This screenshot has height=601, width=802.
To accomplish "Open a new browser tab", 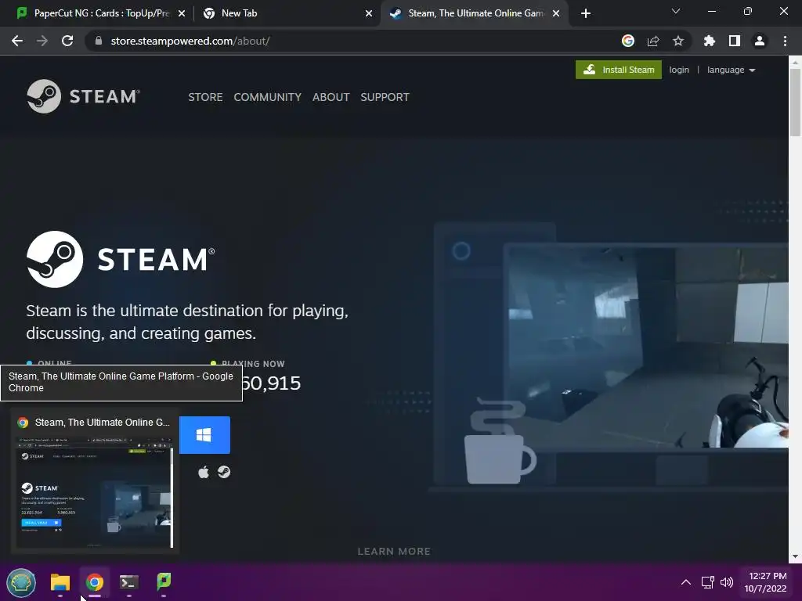I will click(586, 13).
